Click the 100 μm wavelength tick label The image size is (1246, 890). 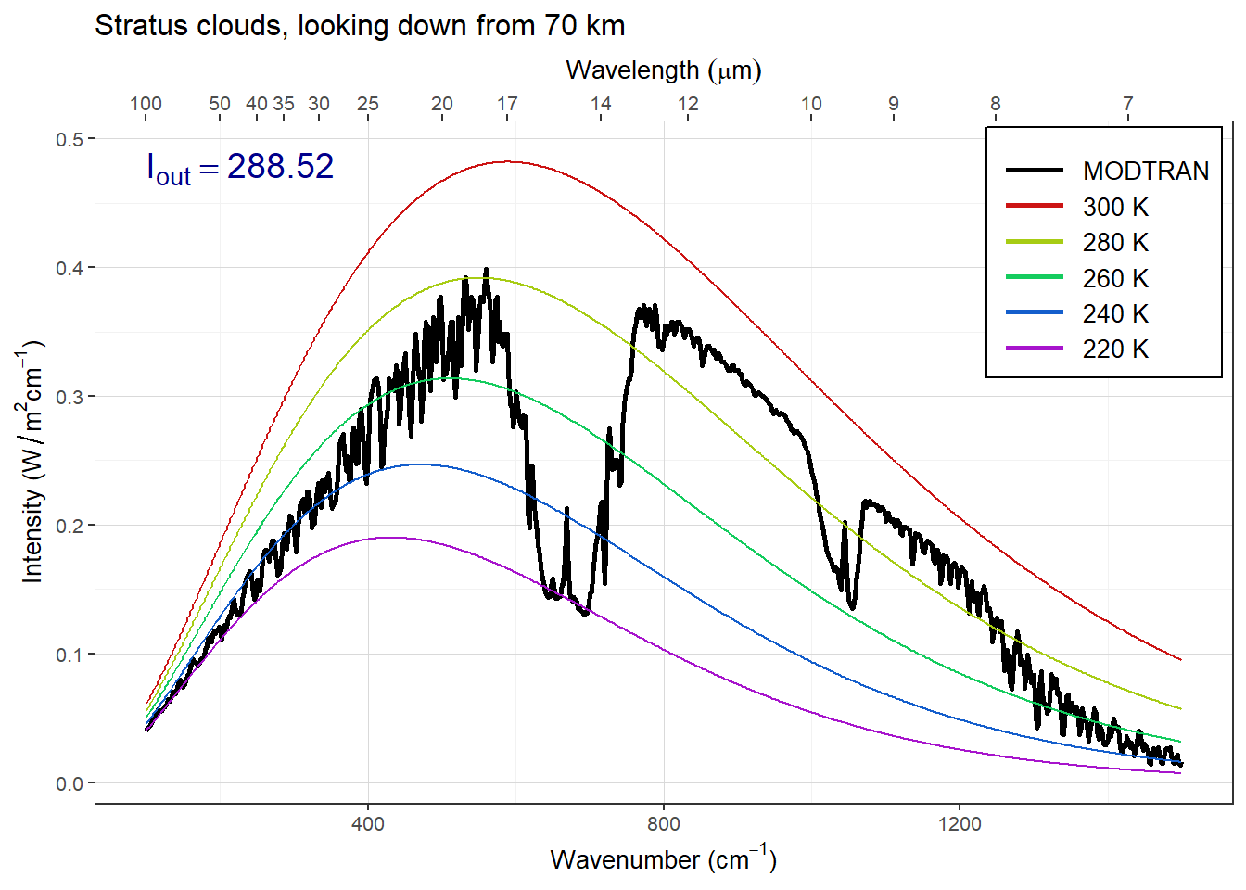pos(146,104)
